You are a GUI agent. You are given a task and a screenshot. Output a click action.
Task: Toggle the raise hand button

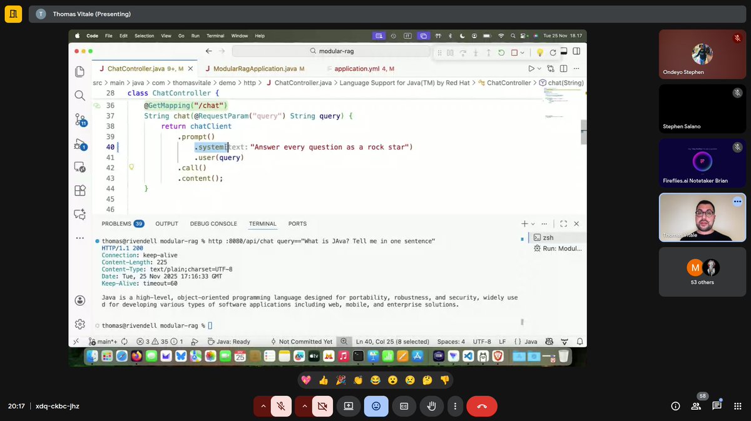pos(432,406)
